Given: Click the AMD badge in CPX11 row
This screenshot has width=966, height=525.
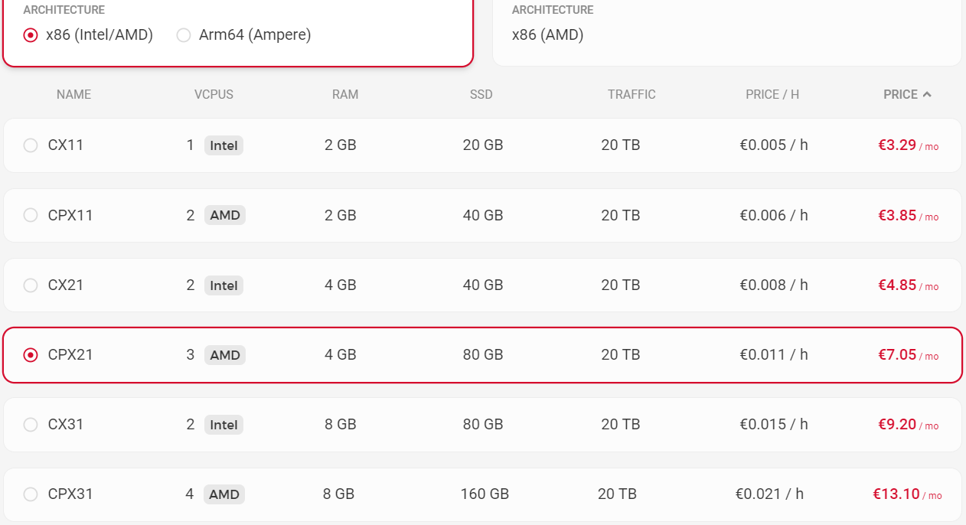Looking at the screenshot, I should click(225, 215).
